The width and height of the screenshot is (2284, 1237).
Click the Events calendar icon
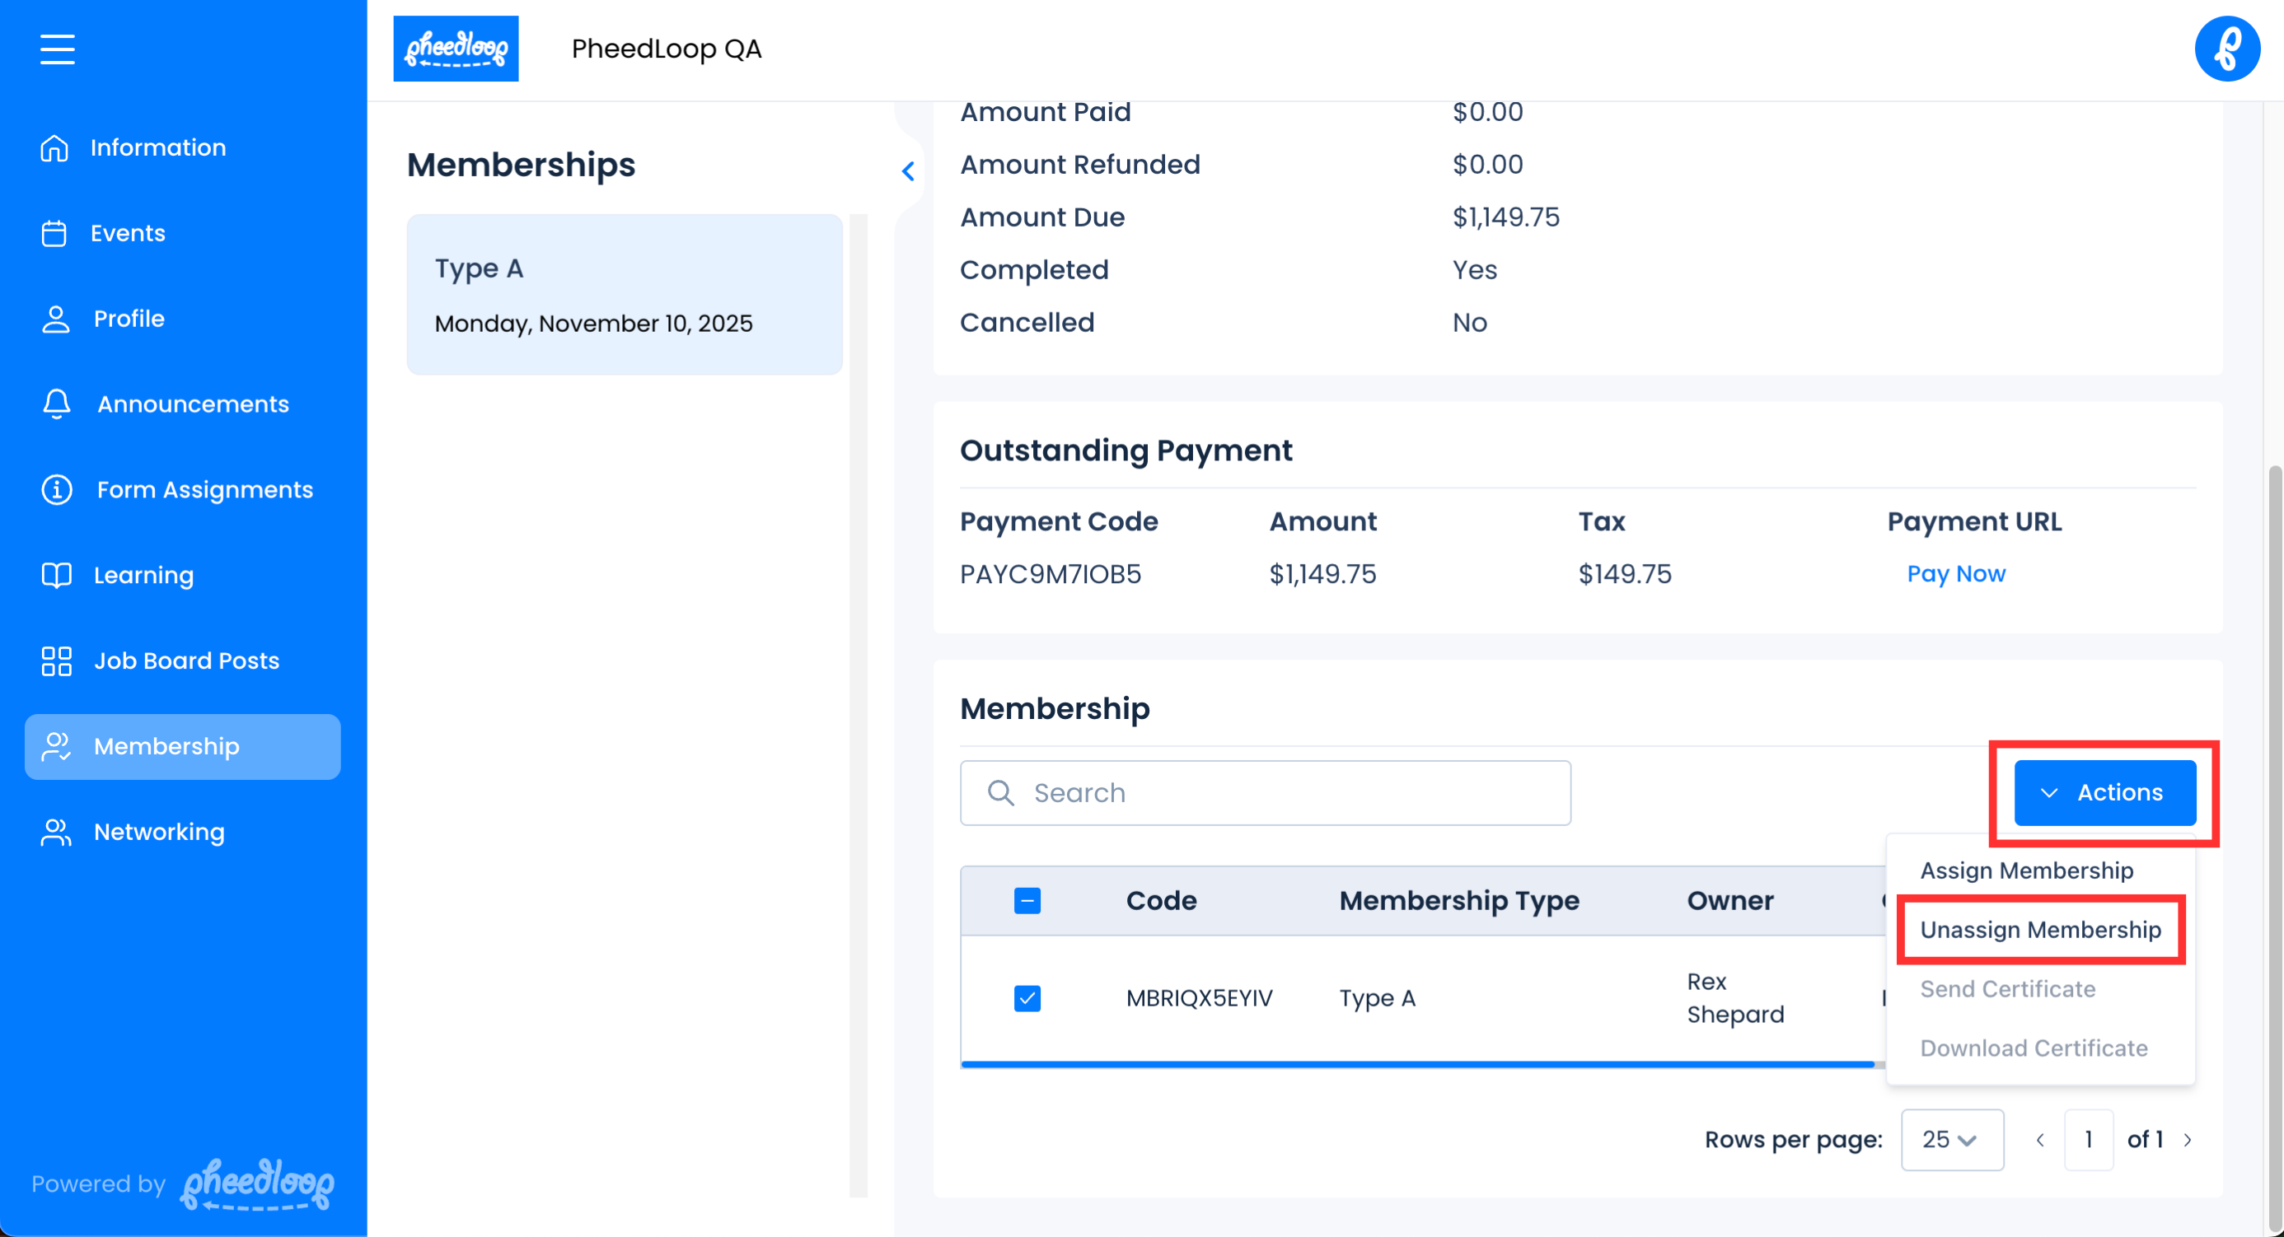pyautogui.click(x=54, y=234)
